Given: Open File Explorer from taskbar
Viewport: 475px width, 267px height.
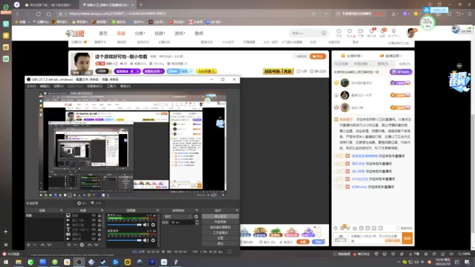Looking at the screenshot, I should click(18, 262).
